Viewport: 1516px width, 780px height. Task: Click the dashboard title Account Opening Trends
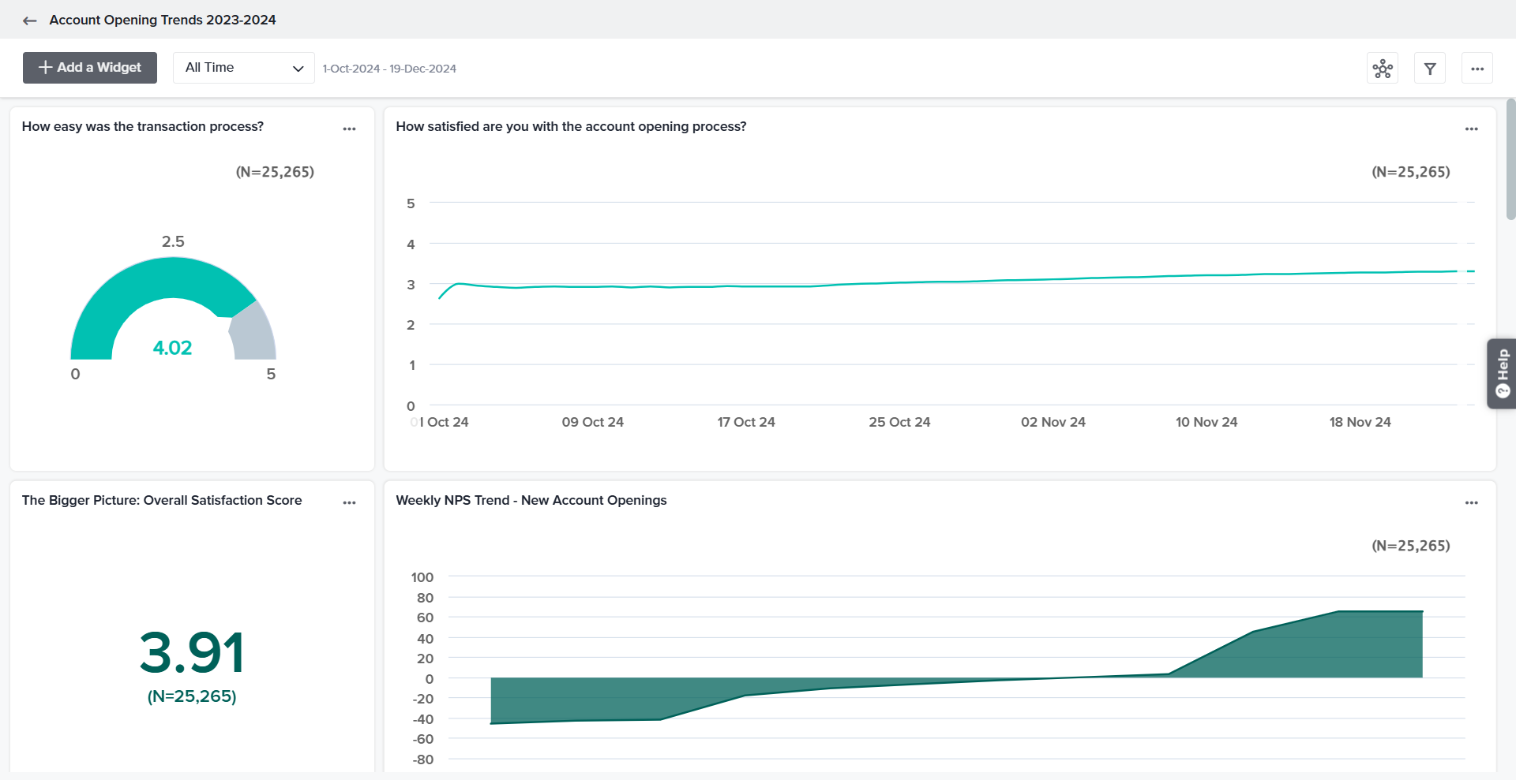[x=163, y=20]
